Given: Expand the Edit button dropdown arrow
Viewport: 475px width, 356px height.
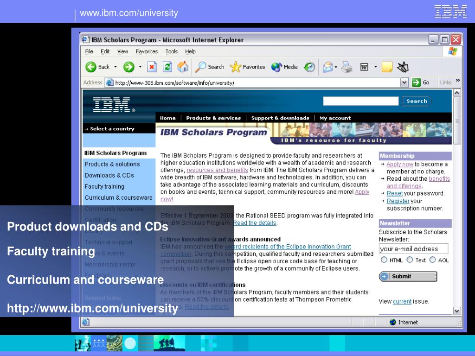Looking at the screenshot, I should 375,67.
